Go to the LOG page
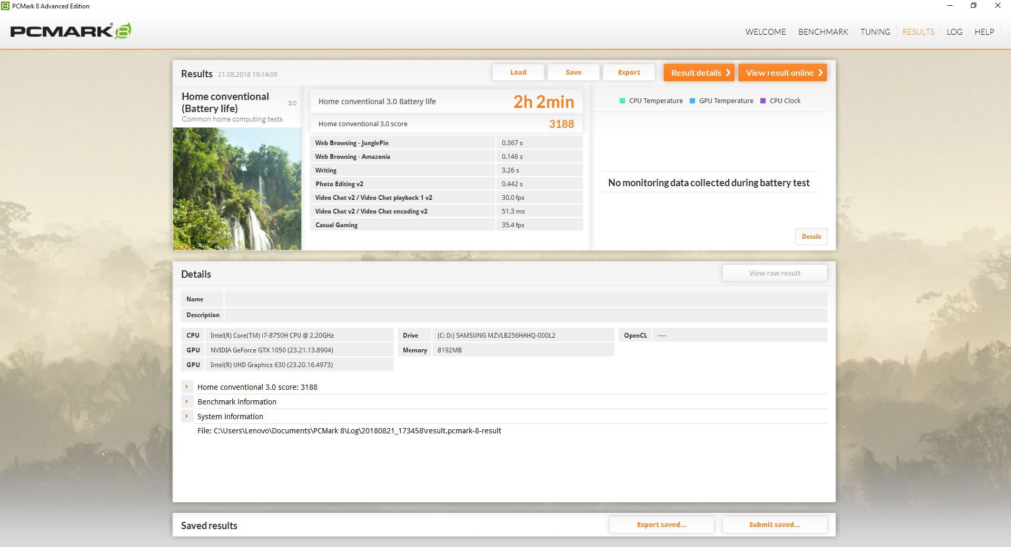This screenshot has height=547, width=1011. (x=954, y=32)
